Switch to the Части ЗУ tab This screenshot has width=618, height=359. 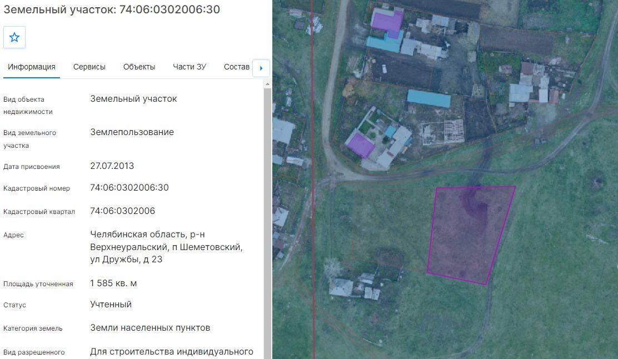coord(190,67)
